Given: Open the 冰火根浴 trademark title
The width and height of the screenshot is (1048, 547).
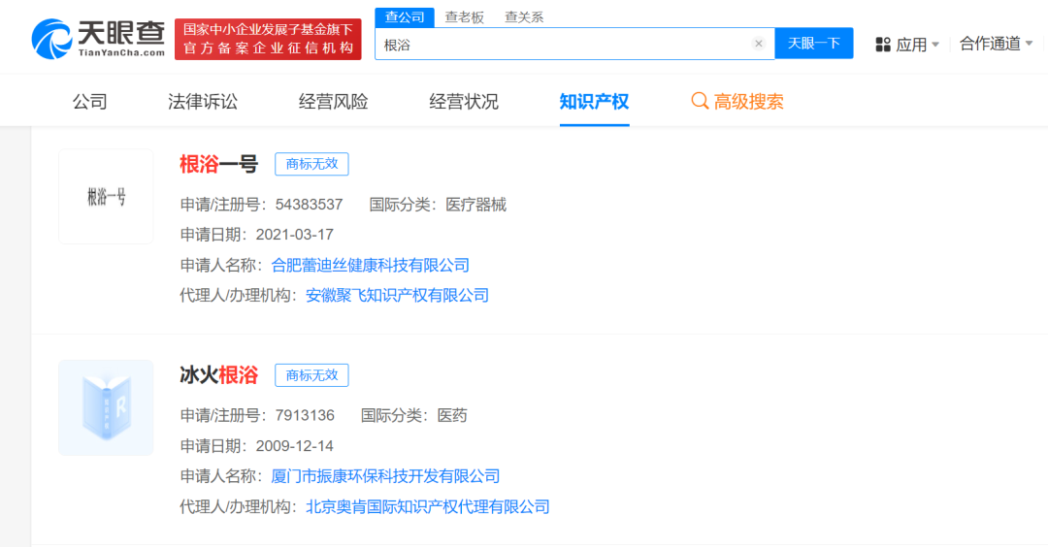Looking at the screenshot, I should [218, 375].
